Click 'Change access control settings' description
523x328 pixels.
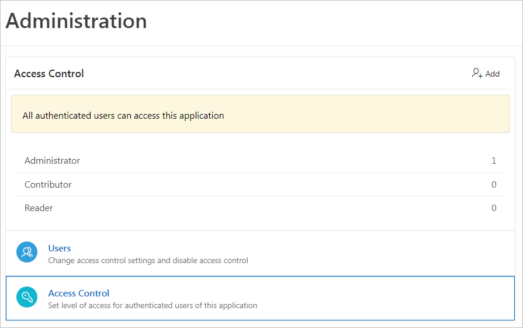[x=148, y=260]
